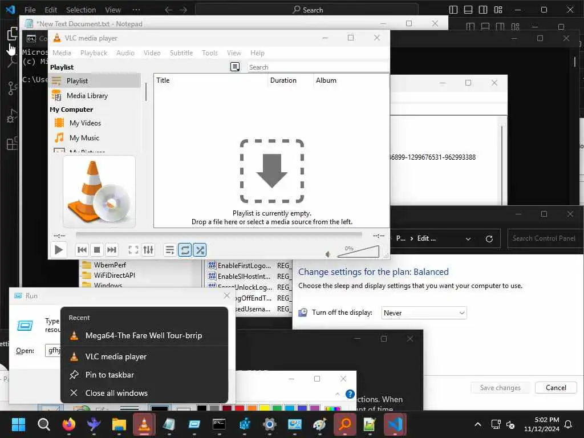Toggle VS Code bottom panel layout
This screenshot has height=438, width=584.
[468, 10]
